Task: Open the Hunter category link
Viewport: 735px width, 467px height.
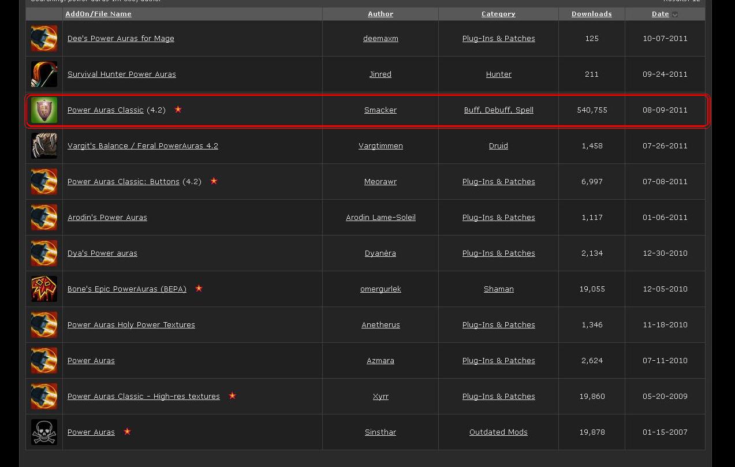Action: (498, 74)
